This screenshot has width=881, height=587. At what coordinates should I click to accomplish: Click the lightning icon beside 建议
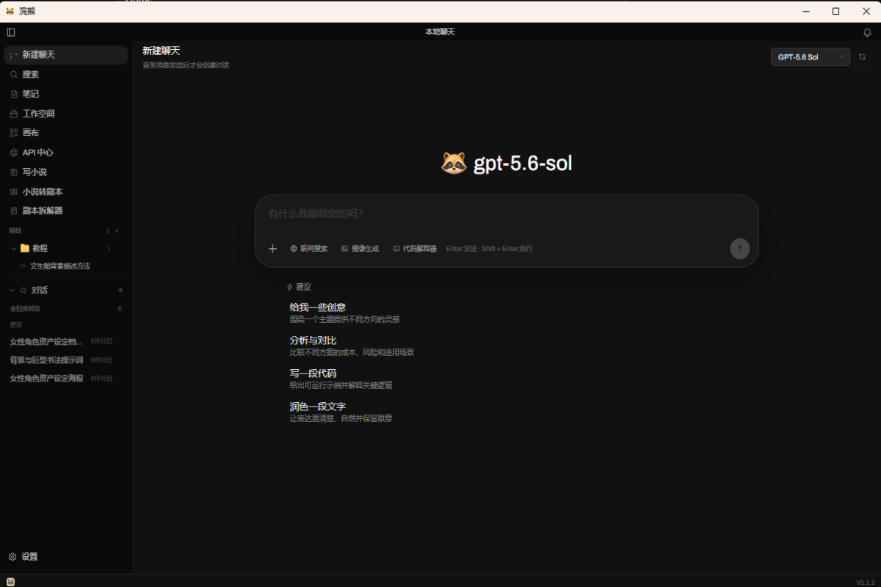coord(290,287)
